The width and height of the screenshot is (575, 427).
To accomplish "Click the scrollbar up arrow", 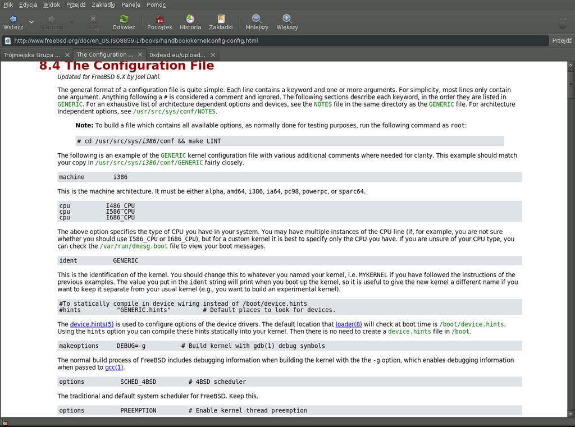I will coord(571,65).
